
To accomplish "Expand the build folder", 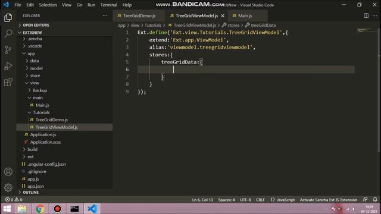I will point(32,149).
